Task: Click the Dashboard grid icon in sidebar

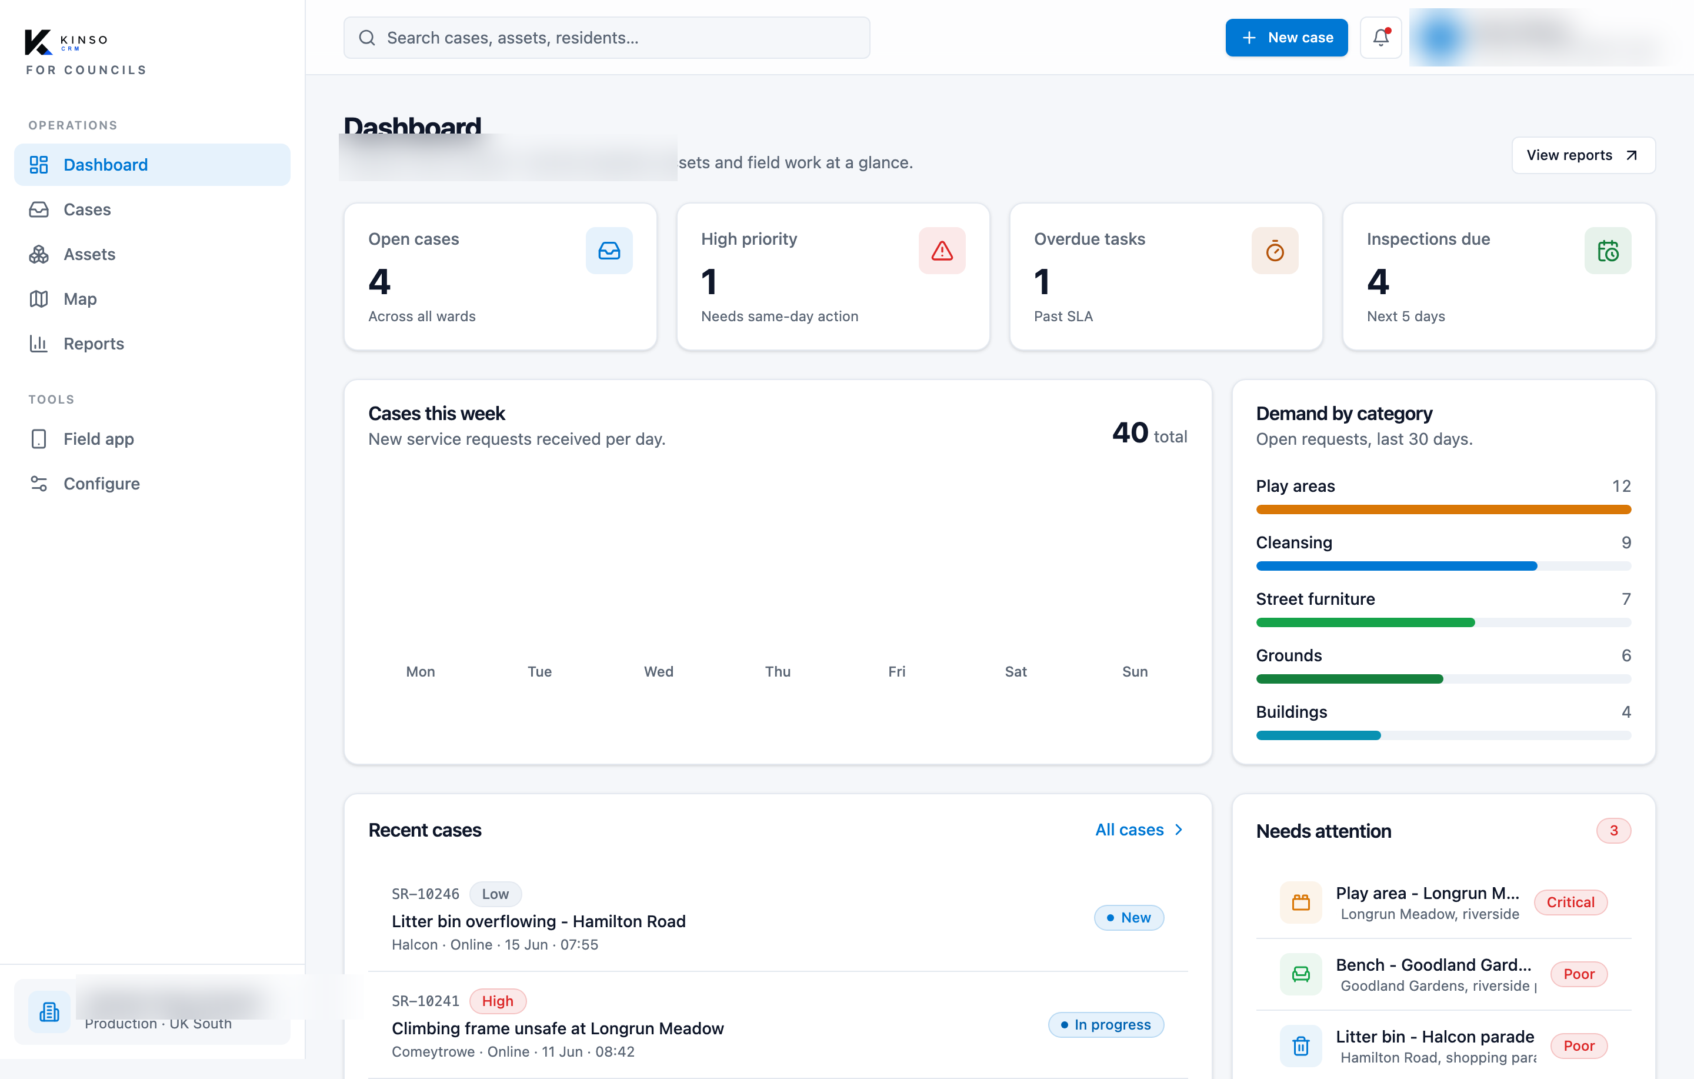Action: (x=39, y=165)
